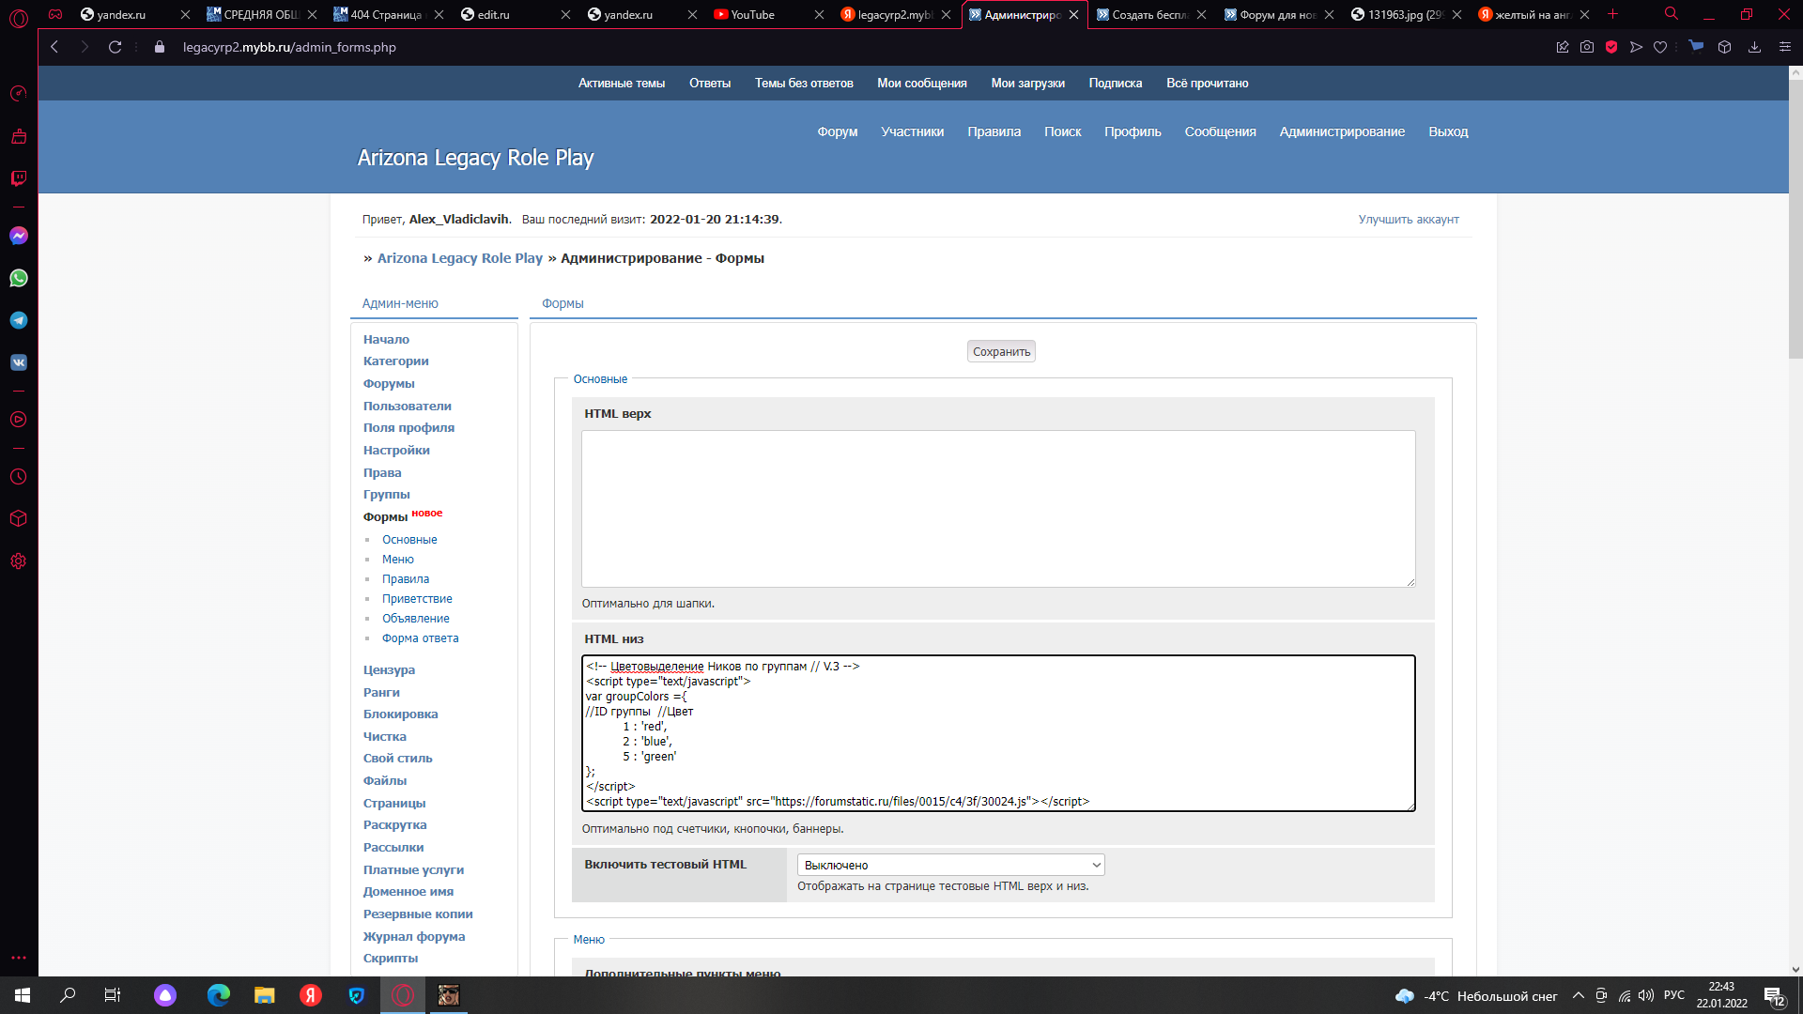The image size is (1803, 1014).
Task: Add page to bookmarks heart icon
Action: coord(1660,47)
